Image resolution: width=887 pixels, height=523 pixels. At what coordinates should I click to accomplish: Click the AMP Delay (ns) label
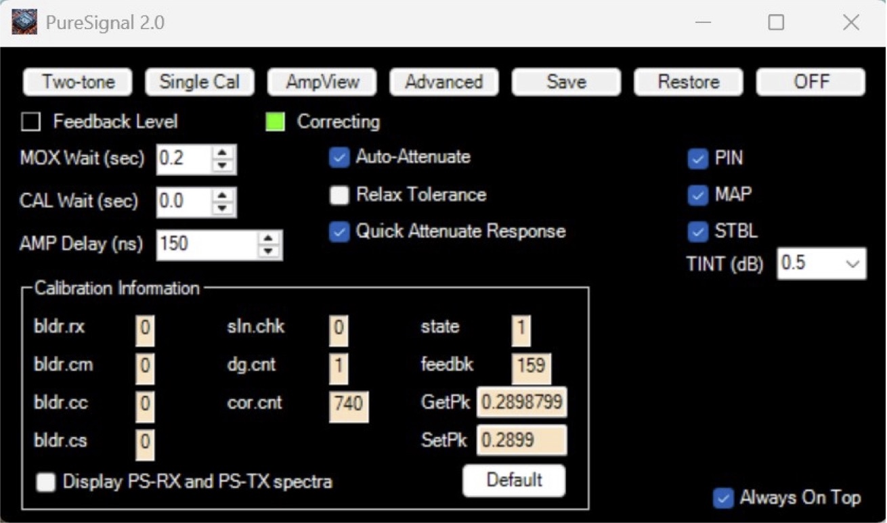[x=81, y=244]
